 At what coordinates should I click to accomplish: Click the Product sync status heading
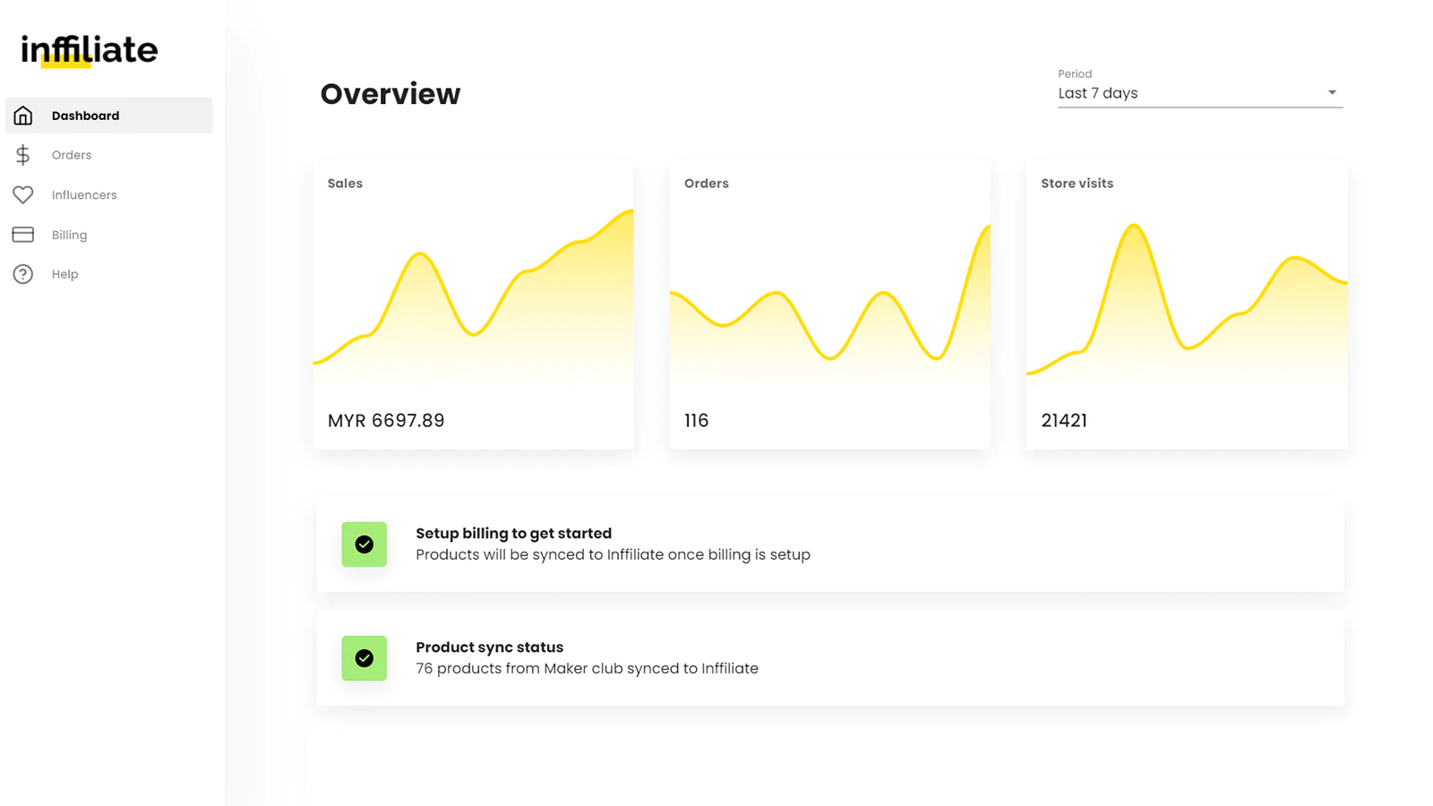point(490,647)
